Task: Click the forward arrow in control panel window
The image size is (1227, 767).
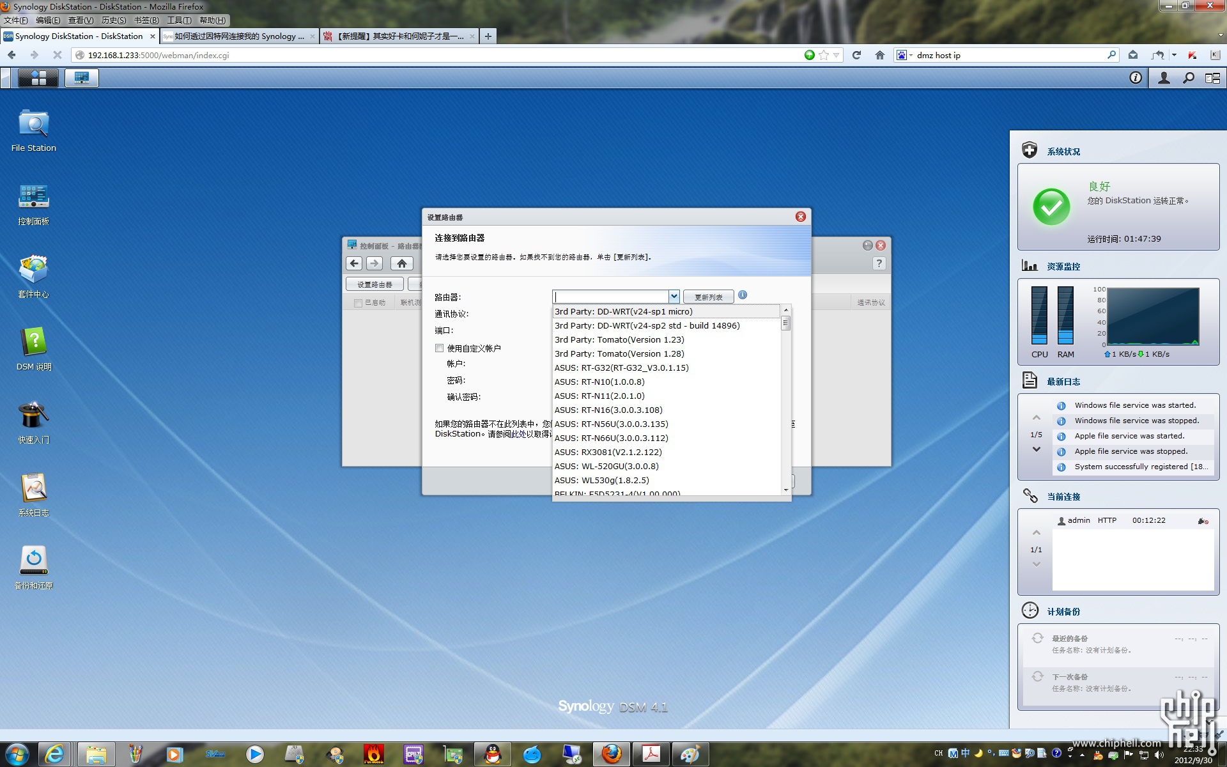Action: tap(374, 263)
